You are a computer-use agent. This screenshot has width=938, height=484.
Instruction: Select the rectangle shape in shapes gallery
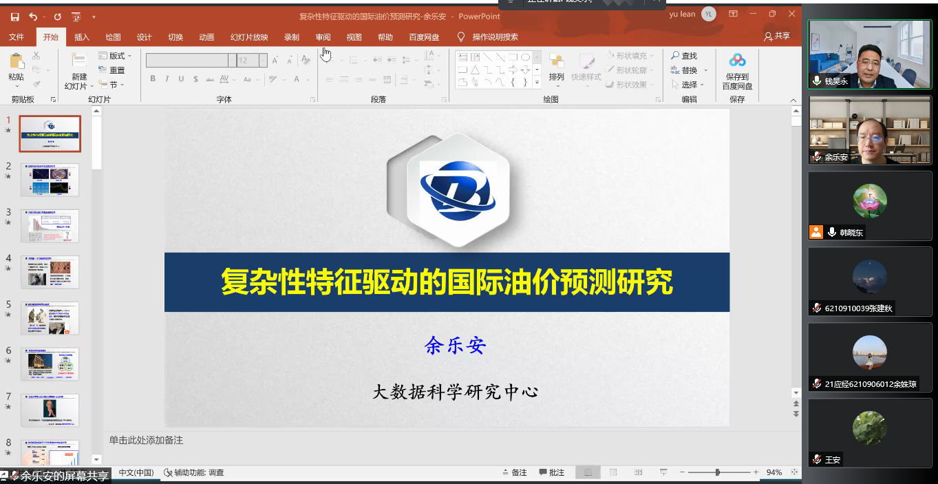[x=513, y=57]
